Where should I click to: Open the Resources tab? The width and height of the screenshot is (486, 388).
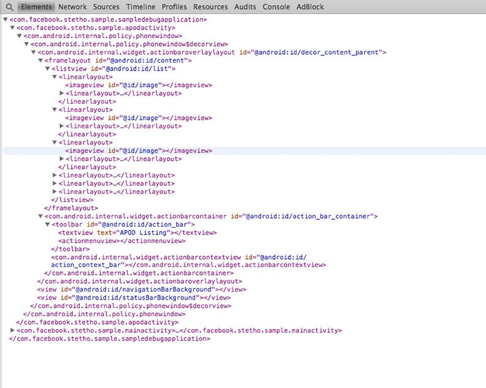tap(210, 7)
